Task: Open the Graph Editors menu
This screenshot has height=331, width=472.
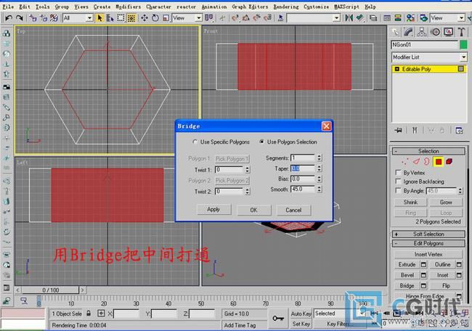Action: pyautogui.click(x=250, y=7)
